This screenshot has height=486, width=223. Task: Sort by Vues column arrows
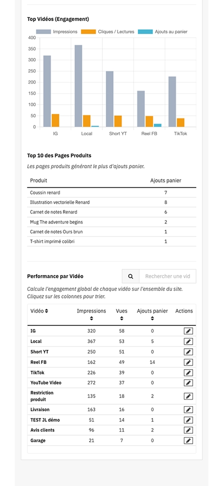pyautogui.click(x=122, y=318)
